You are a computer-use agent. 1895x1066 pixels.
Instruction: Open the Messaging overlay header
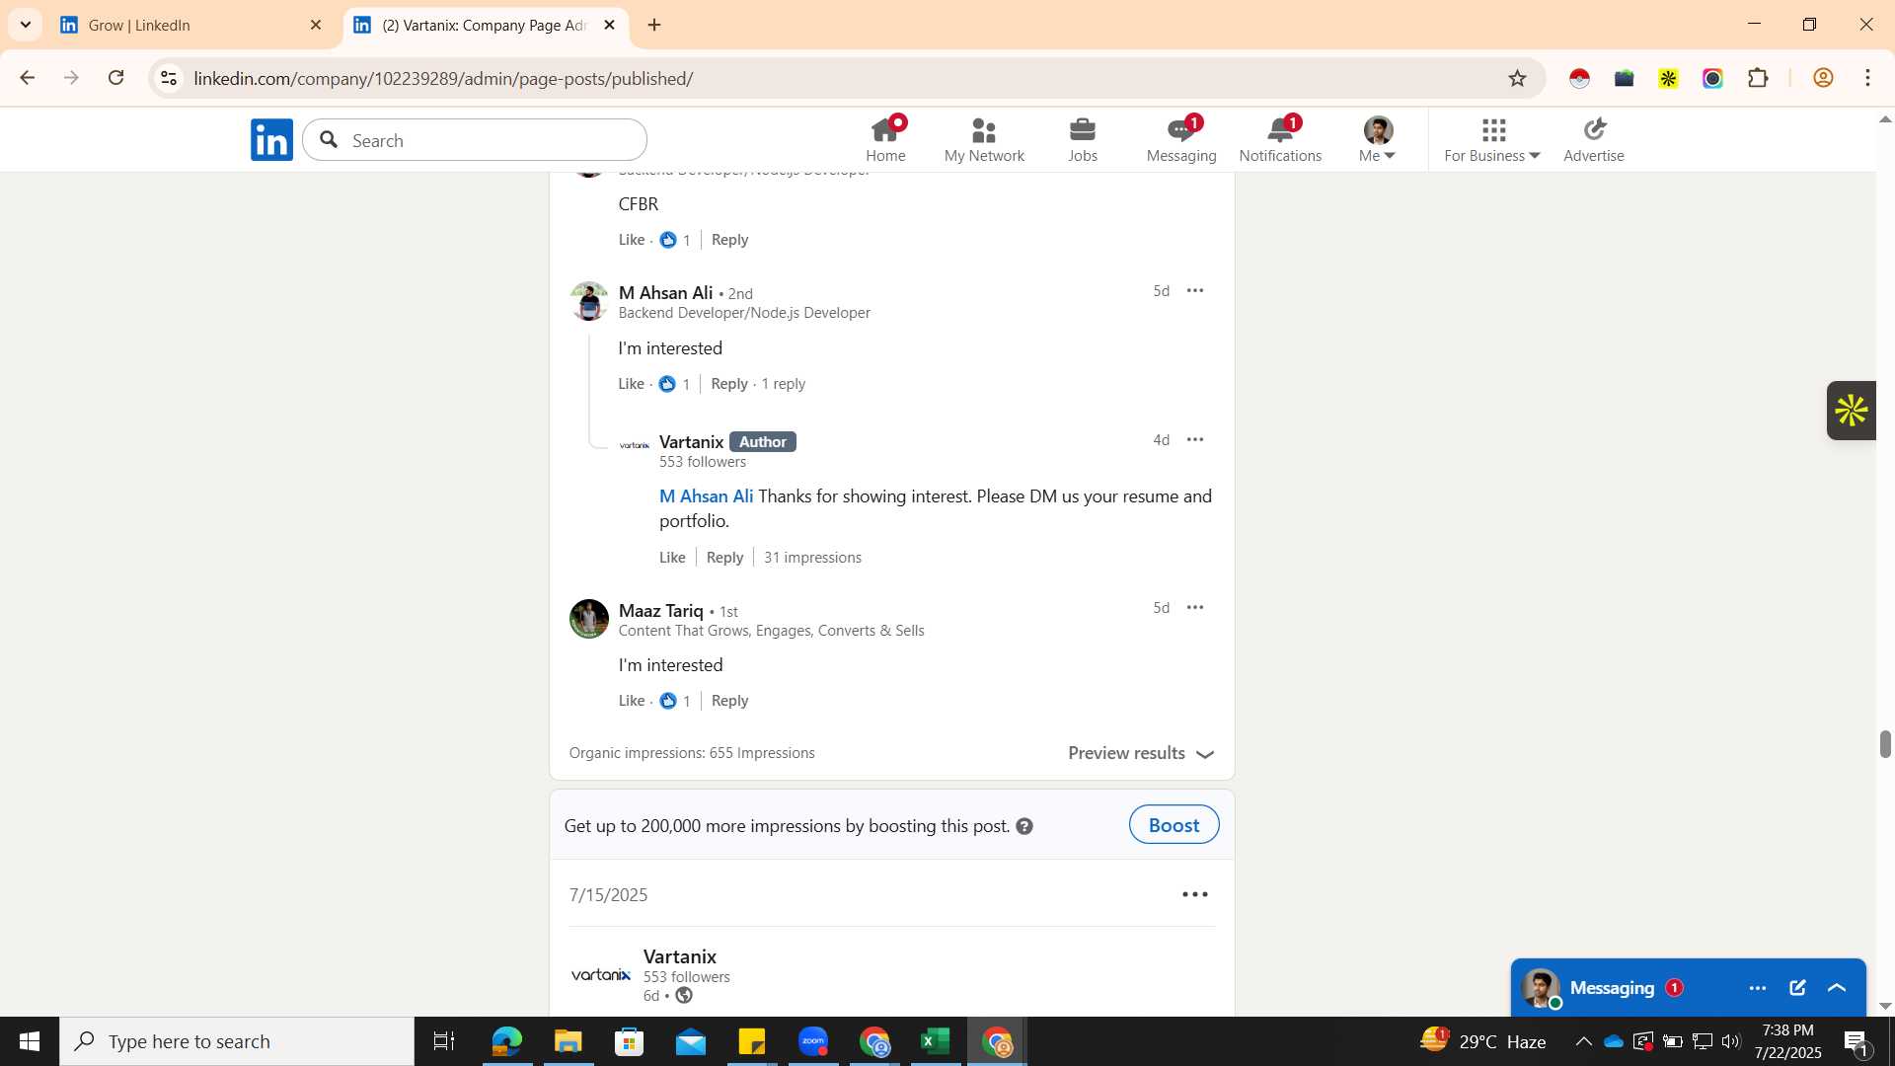coord(1688,988)
